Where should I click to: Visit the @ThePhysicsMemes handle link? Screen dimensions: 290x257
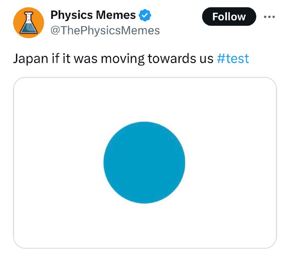point(105,30)
